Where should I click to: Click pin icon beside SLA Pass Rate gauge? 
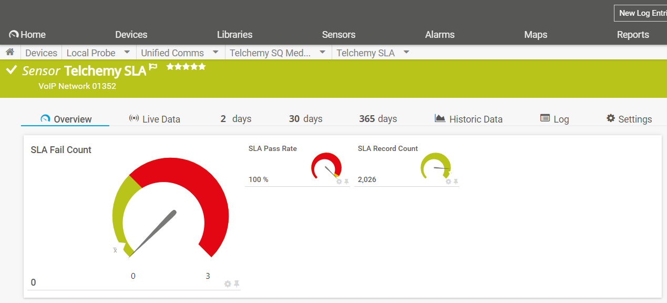tap(346, 181)
